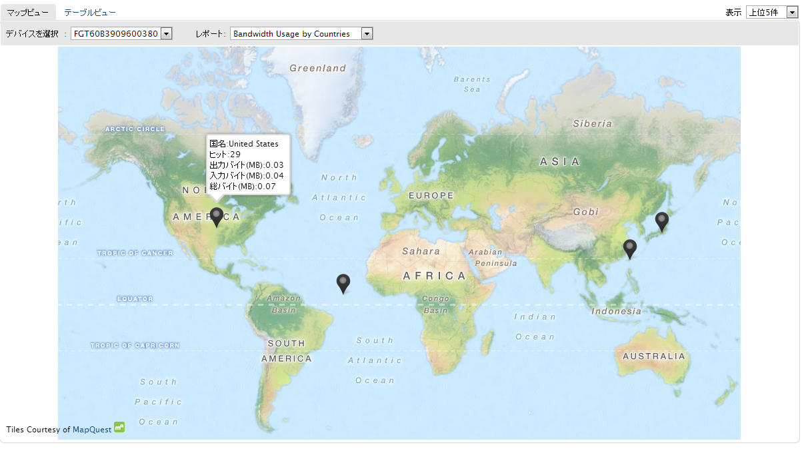Click the デバイスを選択 label

32,33
